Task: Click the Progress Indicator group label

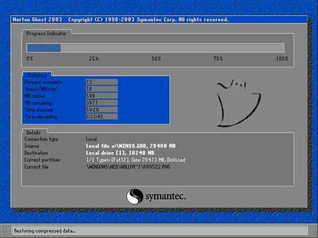Action: [46, 34]
